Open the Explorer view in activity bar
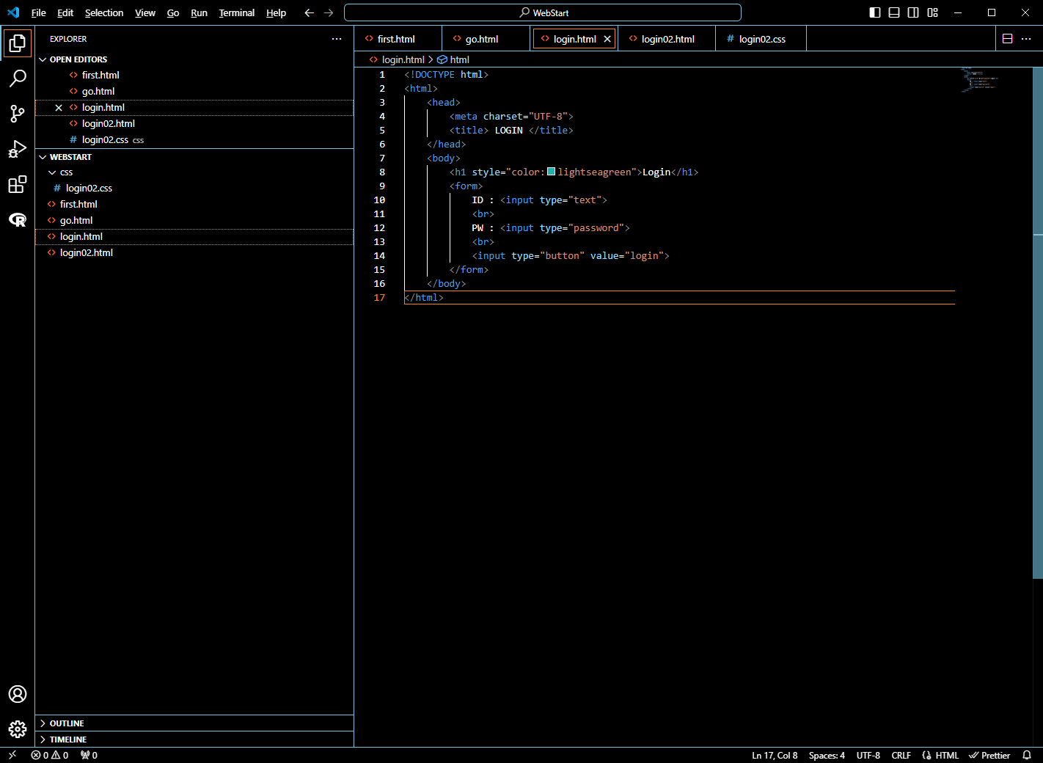 pyautogui.click(x=18, y=43)
